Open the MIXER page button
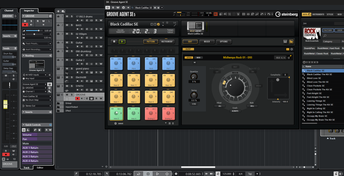Viewport: 344px width, 176px height. (207, 42)
